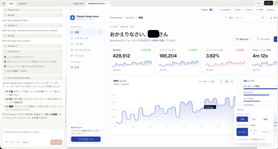Close the Dashboard Hero tab with X
Viewport: 278px width, 149px height.
tap(109, 4)
